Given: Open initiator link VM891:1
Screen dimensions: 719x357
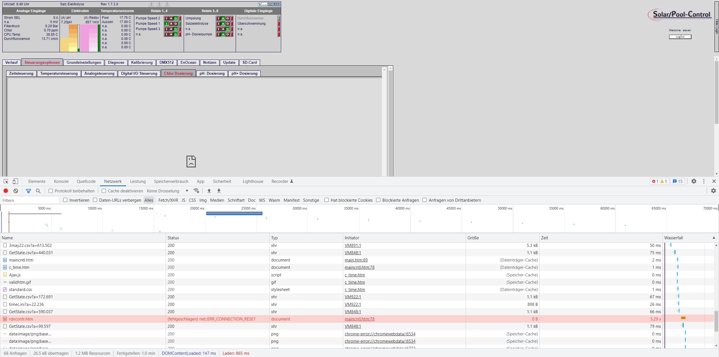Looking at the screenshot, I should [353, 245].
